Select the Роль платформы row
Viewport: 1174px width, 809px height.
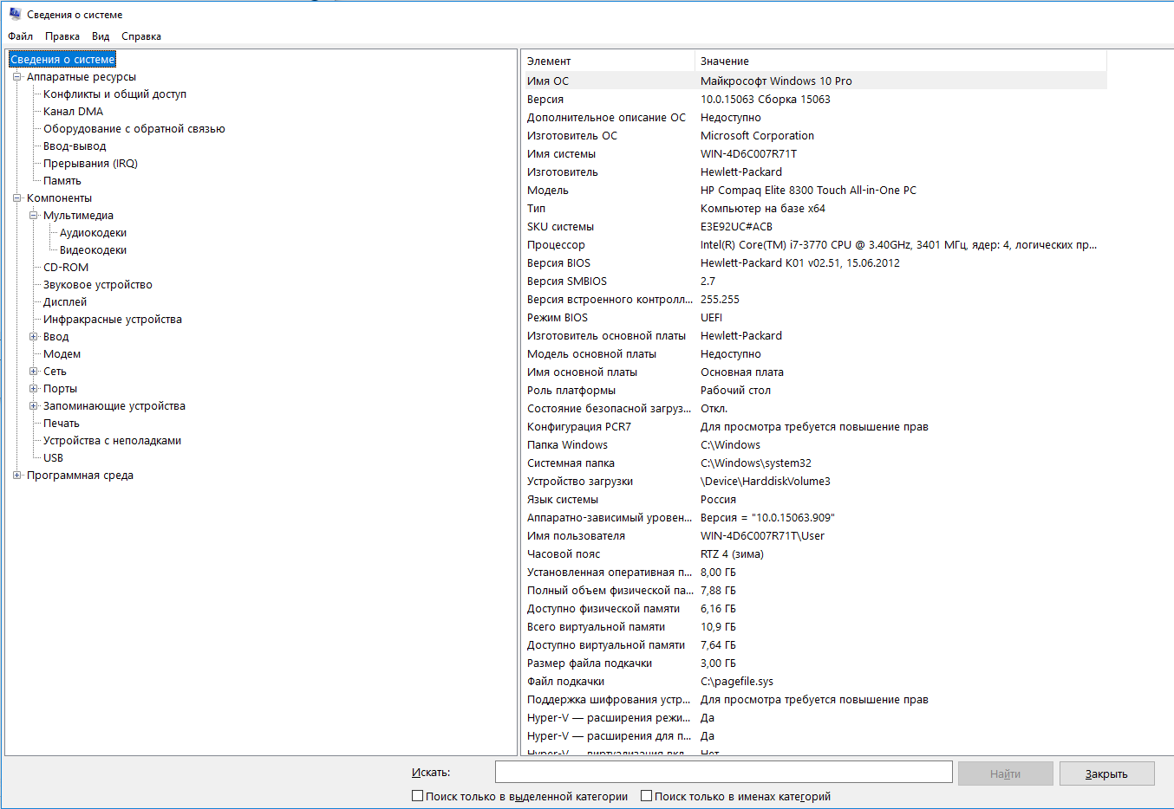click(x=814, y=390)
